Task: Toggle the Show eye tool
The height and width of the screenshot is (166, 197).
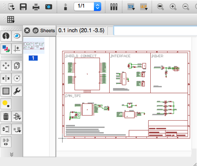Action: tap(17, 36)
